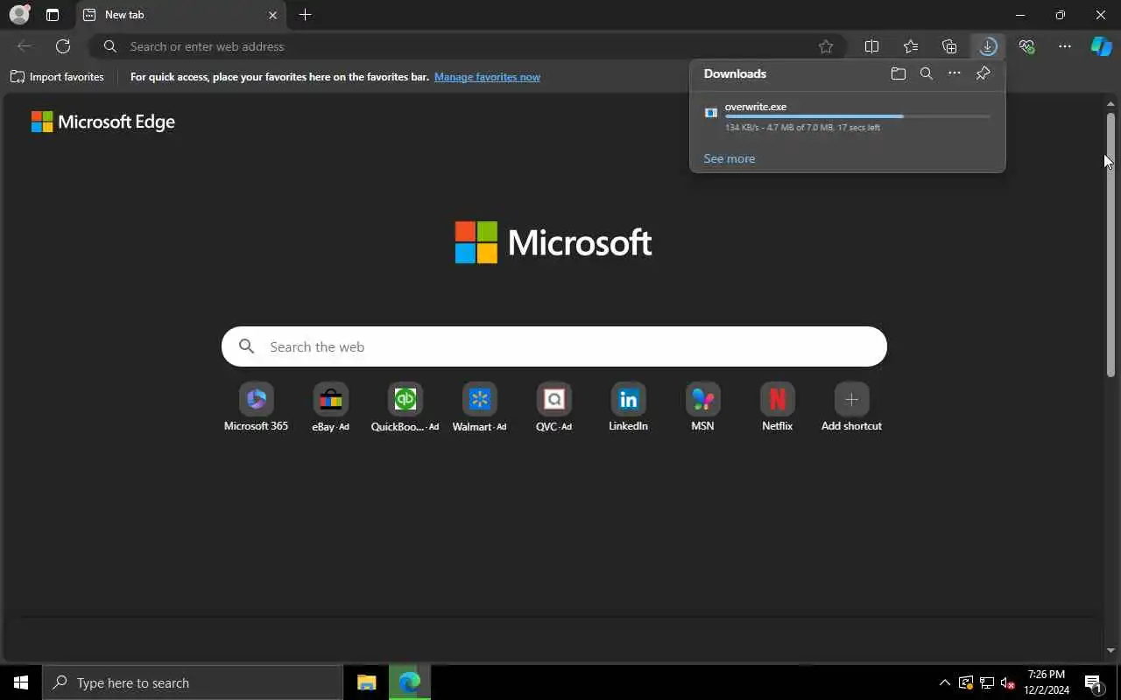Open LinkedIn shortcut tile
The height and width of the screenshot is (700, 1121).
tap(628, 407)
